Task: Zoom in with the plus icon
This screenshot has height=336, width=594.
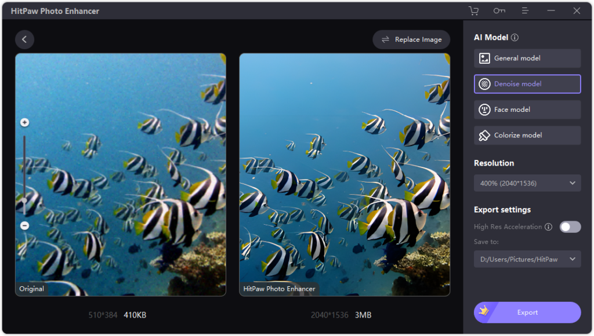Action: pyautogui.click(x=24, y=122)
